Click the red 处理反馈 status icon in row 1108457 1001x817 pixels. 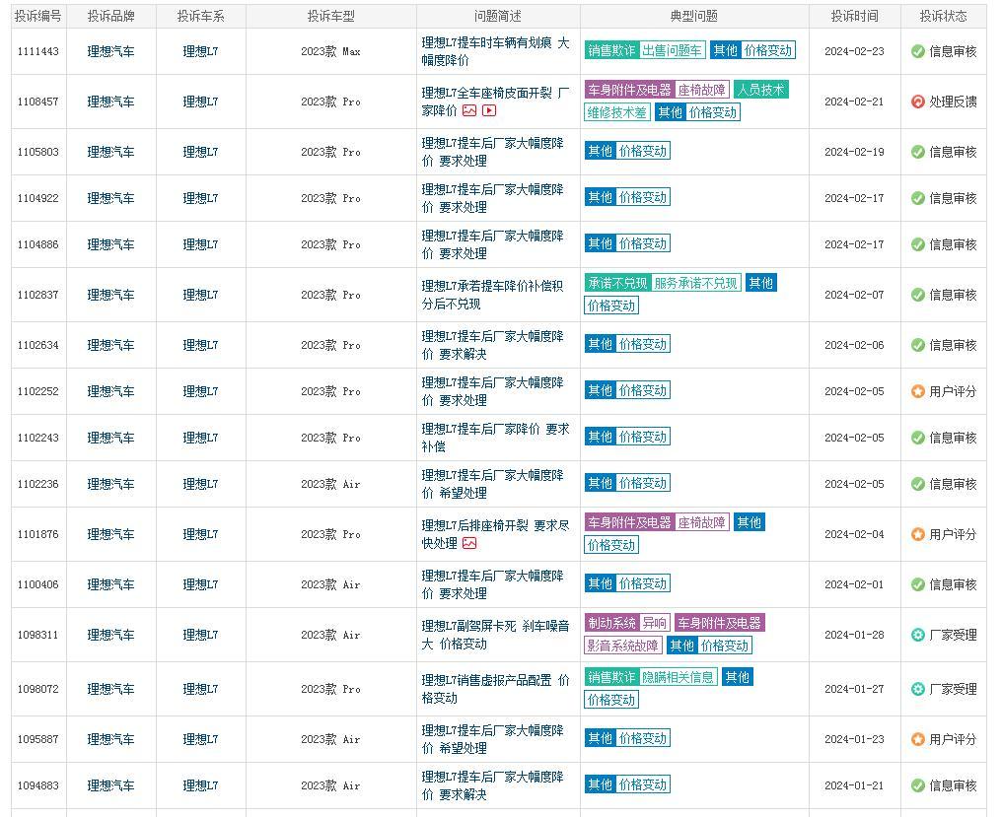[918, 102]
